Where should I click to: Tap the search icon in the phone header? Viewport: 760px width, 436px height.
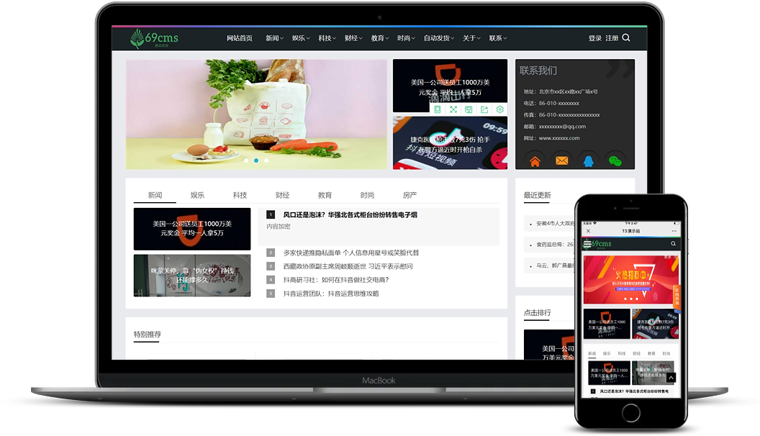coord(673,244)
